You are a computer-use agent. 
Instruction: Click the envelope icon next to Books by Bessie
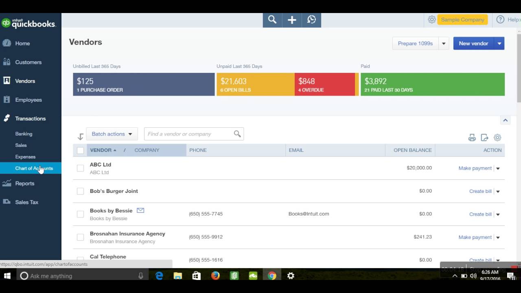tap(140, 210)
